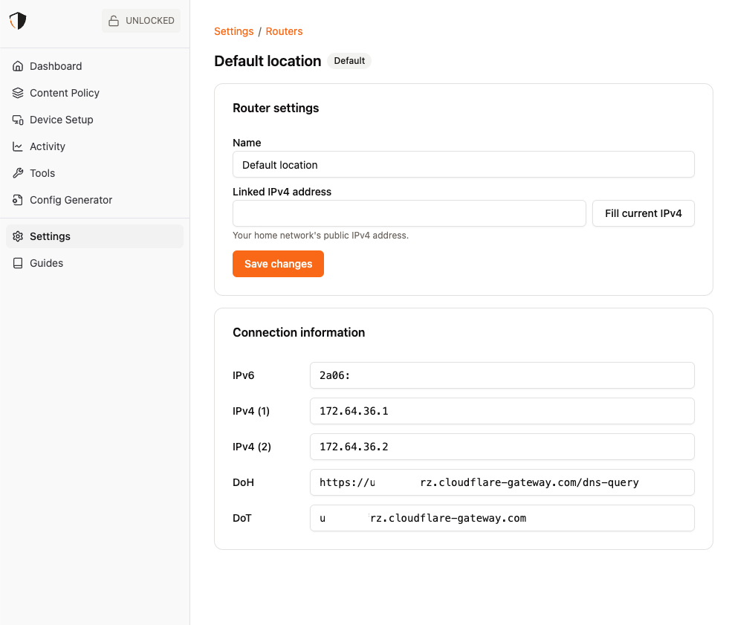Click the Routers breadcrumb link

tap(284, 31)
